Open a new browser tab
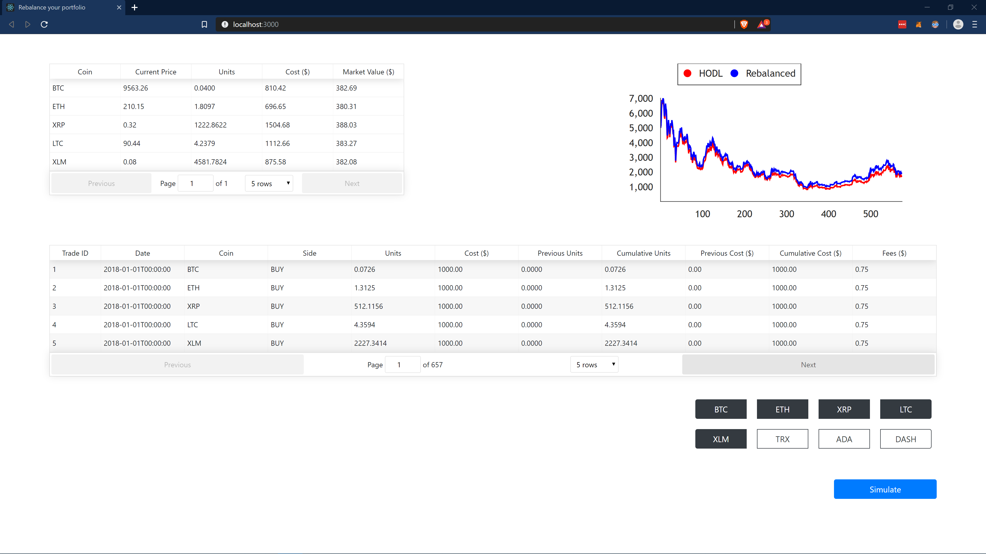The image size is (986, 554). 134,7
